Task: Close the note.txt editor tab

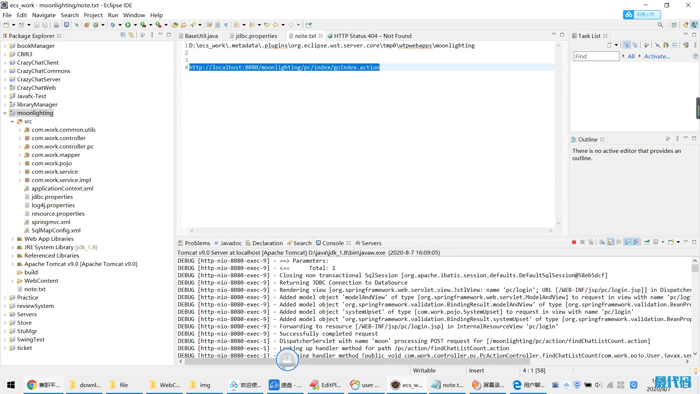Action: (x=321, y=36)
